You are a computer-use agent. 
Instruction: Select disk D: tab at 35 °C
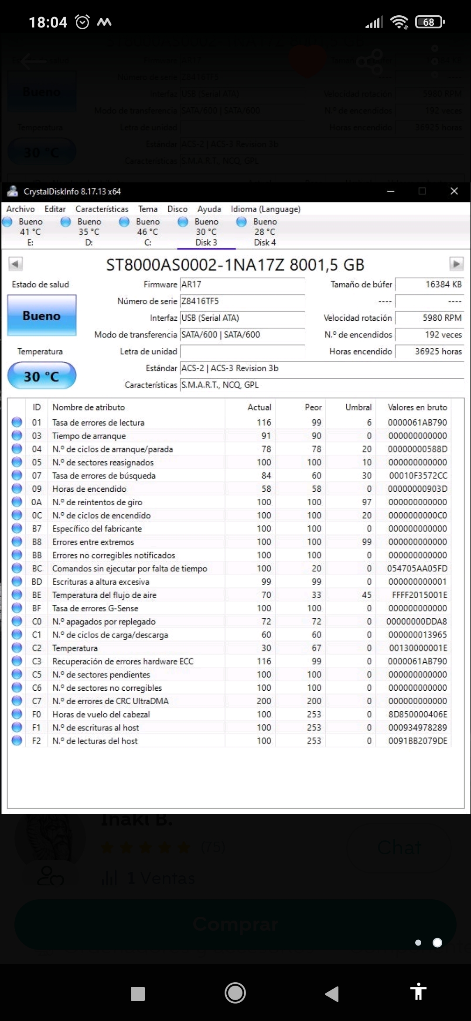(89, 232)
